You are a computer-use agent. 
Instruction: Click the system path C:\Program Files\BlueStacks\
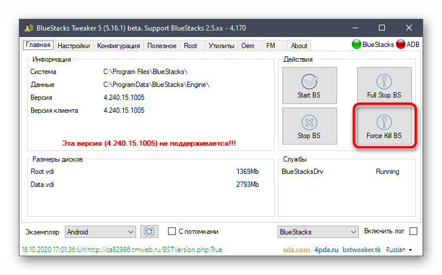tap(146, 72)
